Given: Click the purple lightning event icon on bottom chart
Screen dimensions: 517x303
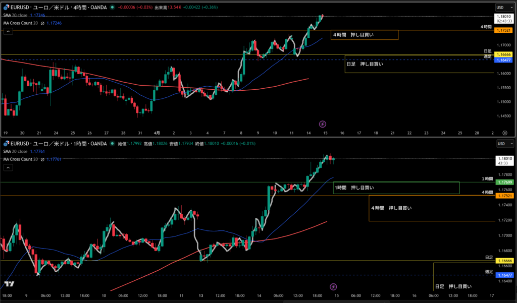Looking at the screenshot, I should click(333, 287).
